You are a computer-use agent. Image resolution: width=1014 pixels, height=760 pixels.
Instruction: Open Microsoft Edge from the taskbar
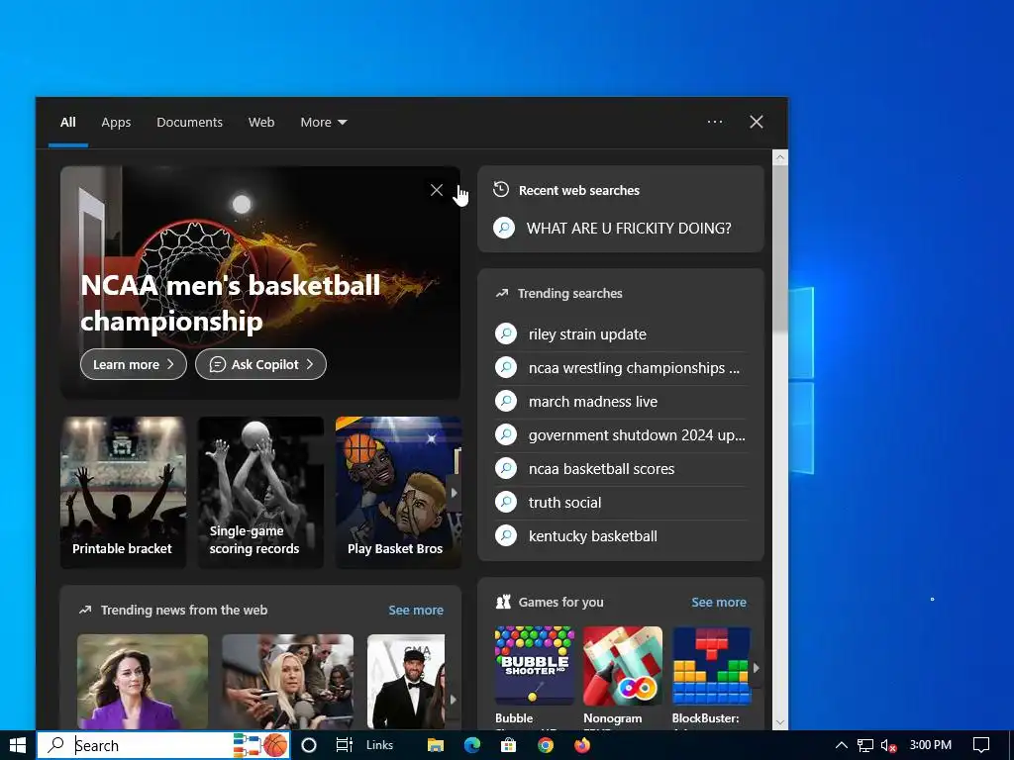[x=472, y=745]
